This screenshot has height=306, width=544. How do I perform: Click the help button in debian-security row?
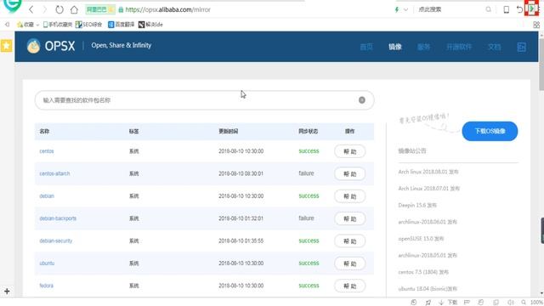[x=349, y=241]
